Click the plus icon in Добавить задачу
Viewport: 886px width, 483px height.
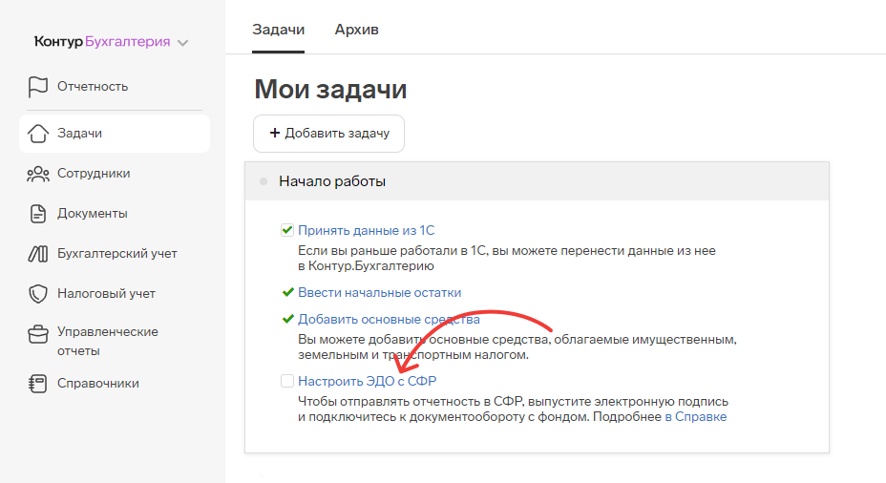click(275, 133)
